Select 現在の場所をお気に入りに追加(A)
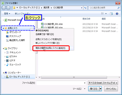This screenshot has width=122, height=95. 52,48
